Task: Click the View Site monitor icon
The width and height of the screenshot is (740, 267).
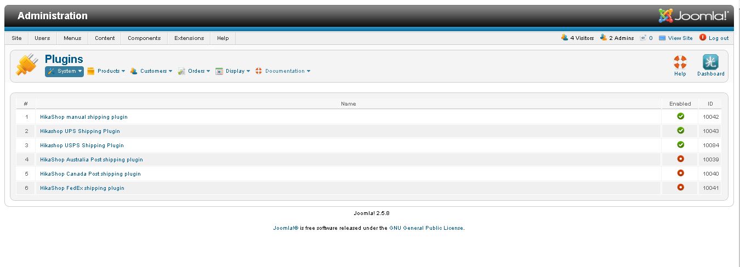Action: [x=662, y=38]
